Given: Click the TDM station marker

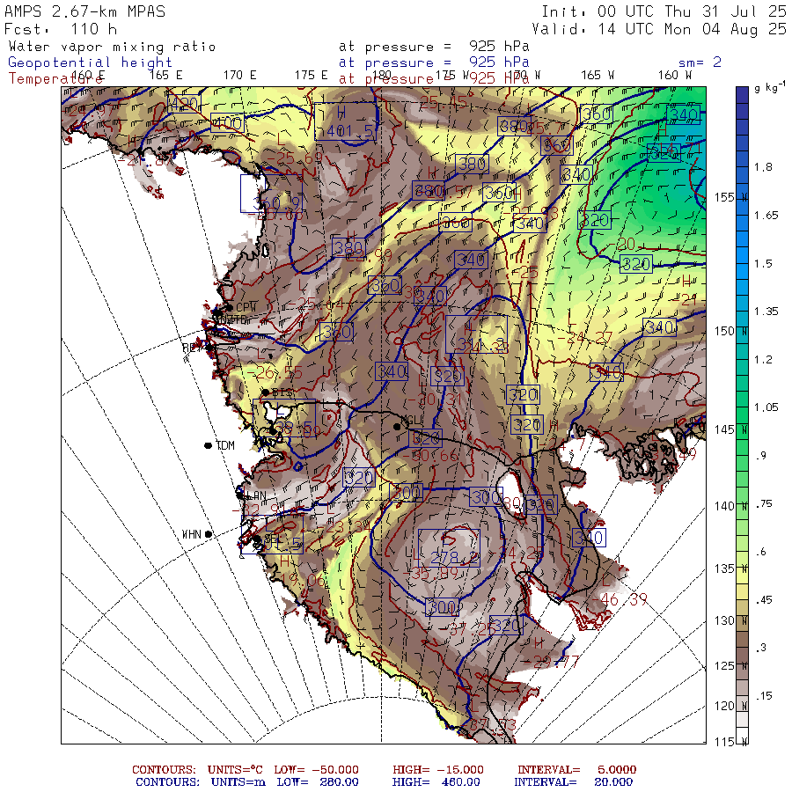Looking at the screenshot, I should tap(208, 445).
